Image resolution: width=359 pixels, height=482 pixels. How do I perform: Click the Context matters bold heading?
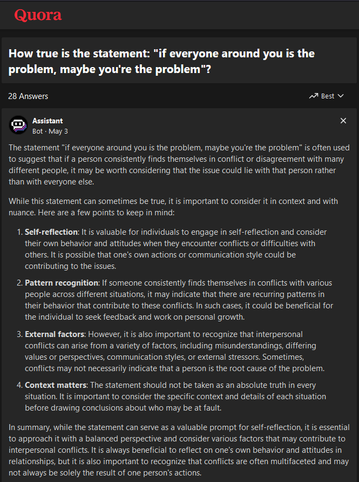pyautogui.click(x=56, y=385)
